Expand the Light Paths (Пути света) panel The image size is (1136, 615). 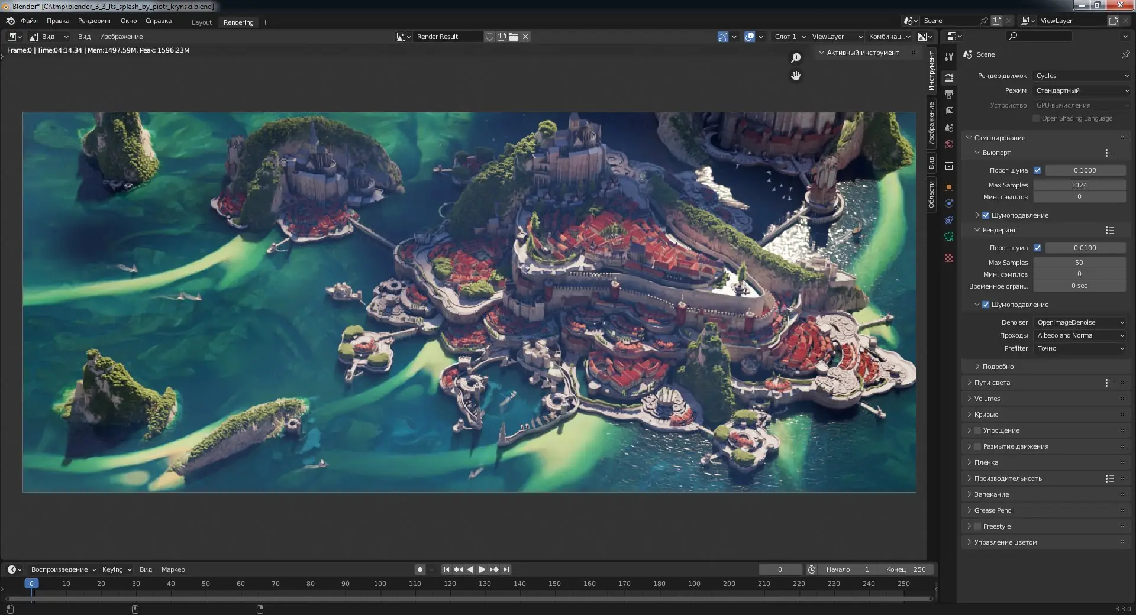992,383
